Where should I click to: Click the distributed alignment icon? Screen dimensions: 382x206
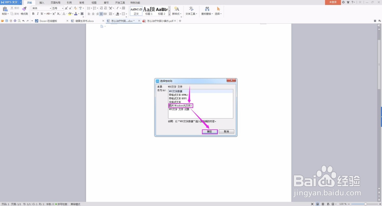[x=105, y=14]
